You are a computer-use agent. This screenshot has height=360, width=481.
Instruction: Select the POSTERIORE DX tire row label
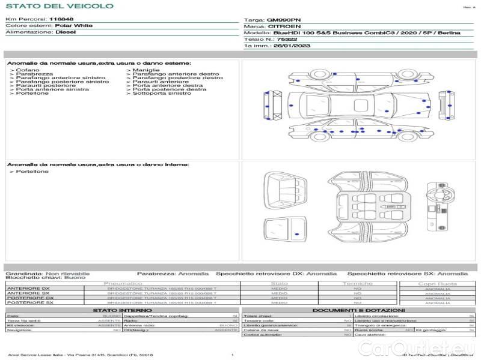tap(30, 298)
